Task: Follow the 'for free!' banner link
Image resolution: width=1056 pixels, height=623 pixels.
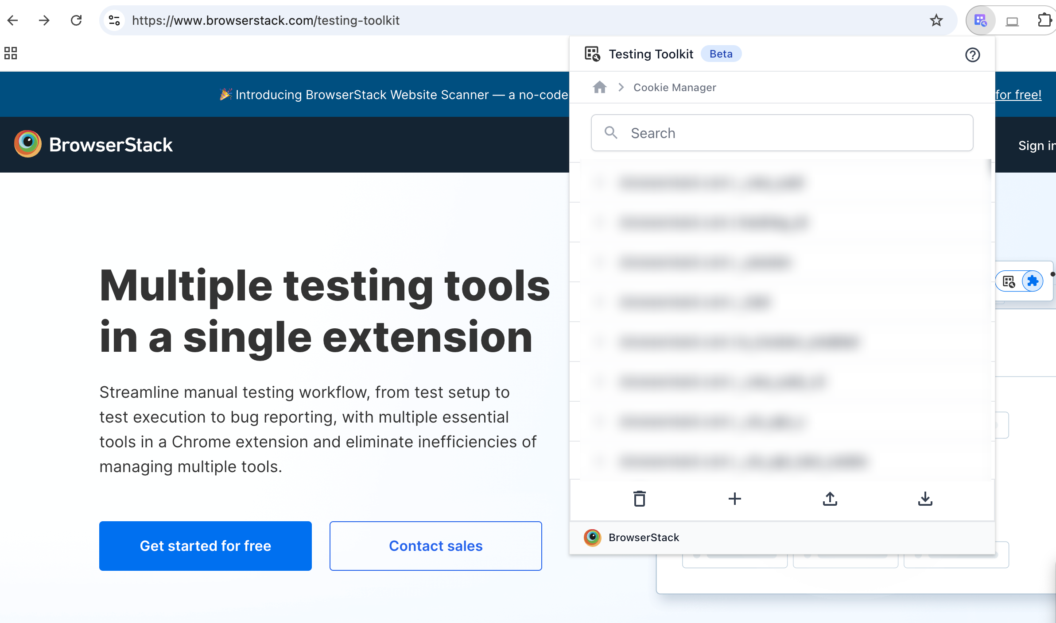Action: pos(1018,95)
